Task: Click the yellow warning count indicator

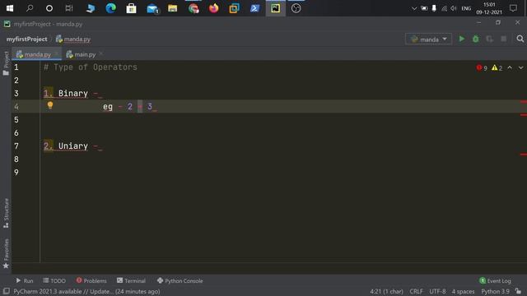Action: [x=497, y=67]
